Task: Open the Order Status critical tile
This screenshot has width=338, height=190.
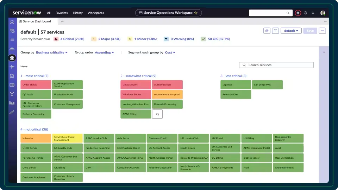Action: coord(36,85)
